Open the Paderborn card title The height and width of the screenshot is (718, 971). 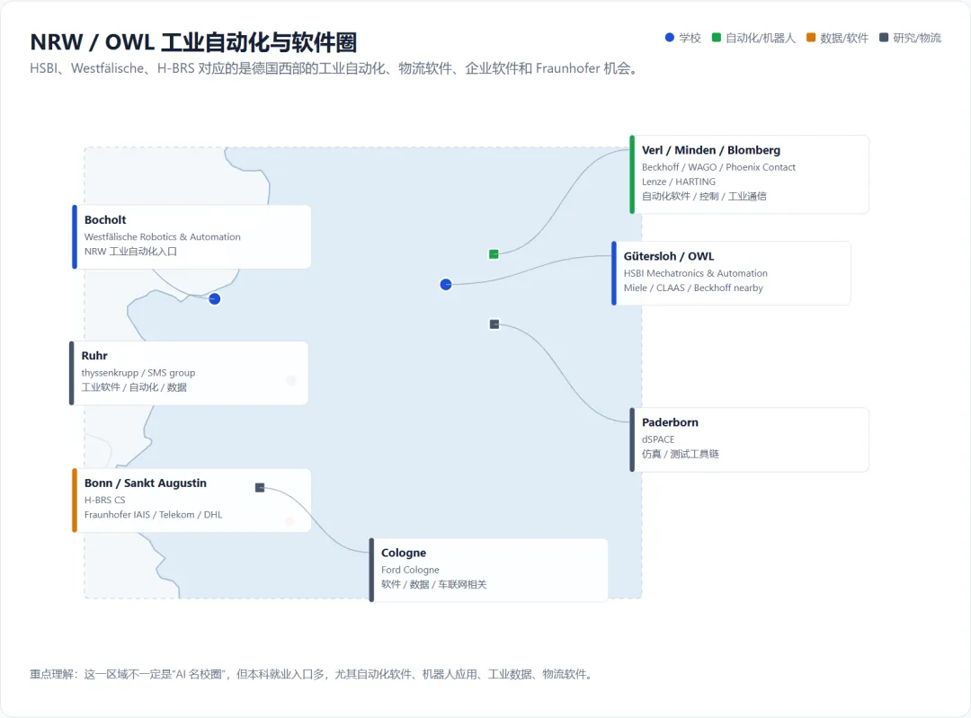pyautogui.click(x=670, y=422)
